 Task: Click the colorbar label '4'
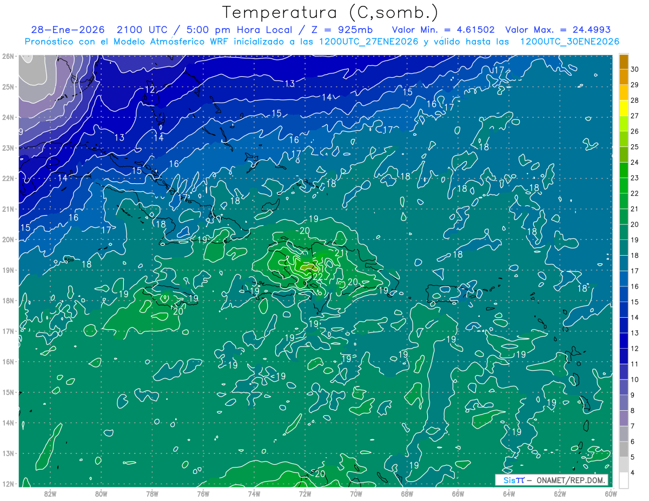click(x=633, y=472)
